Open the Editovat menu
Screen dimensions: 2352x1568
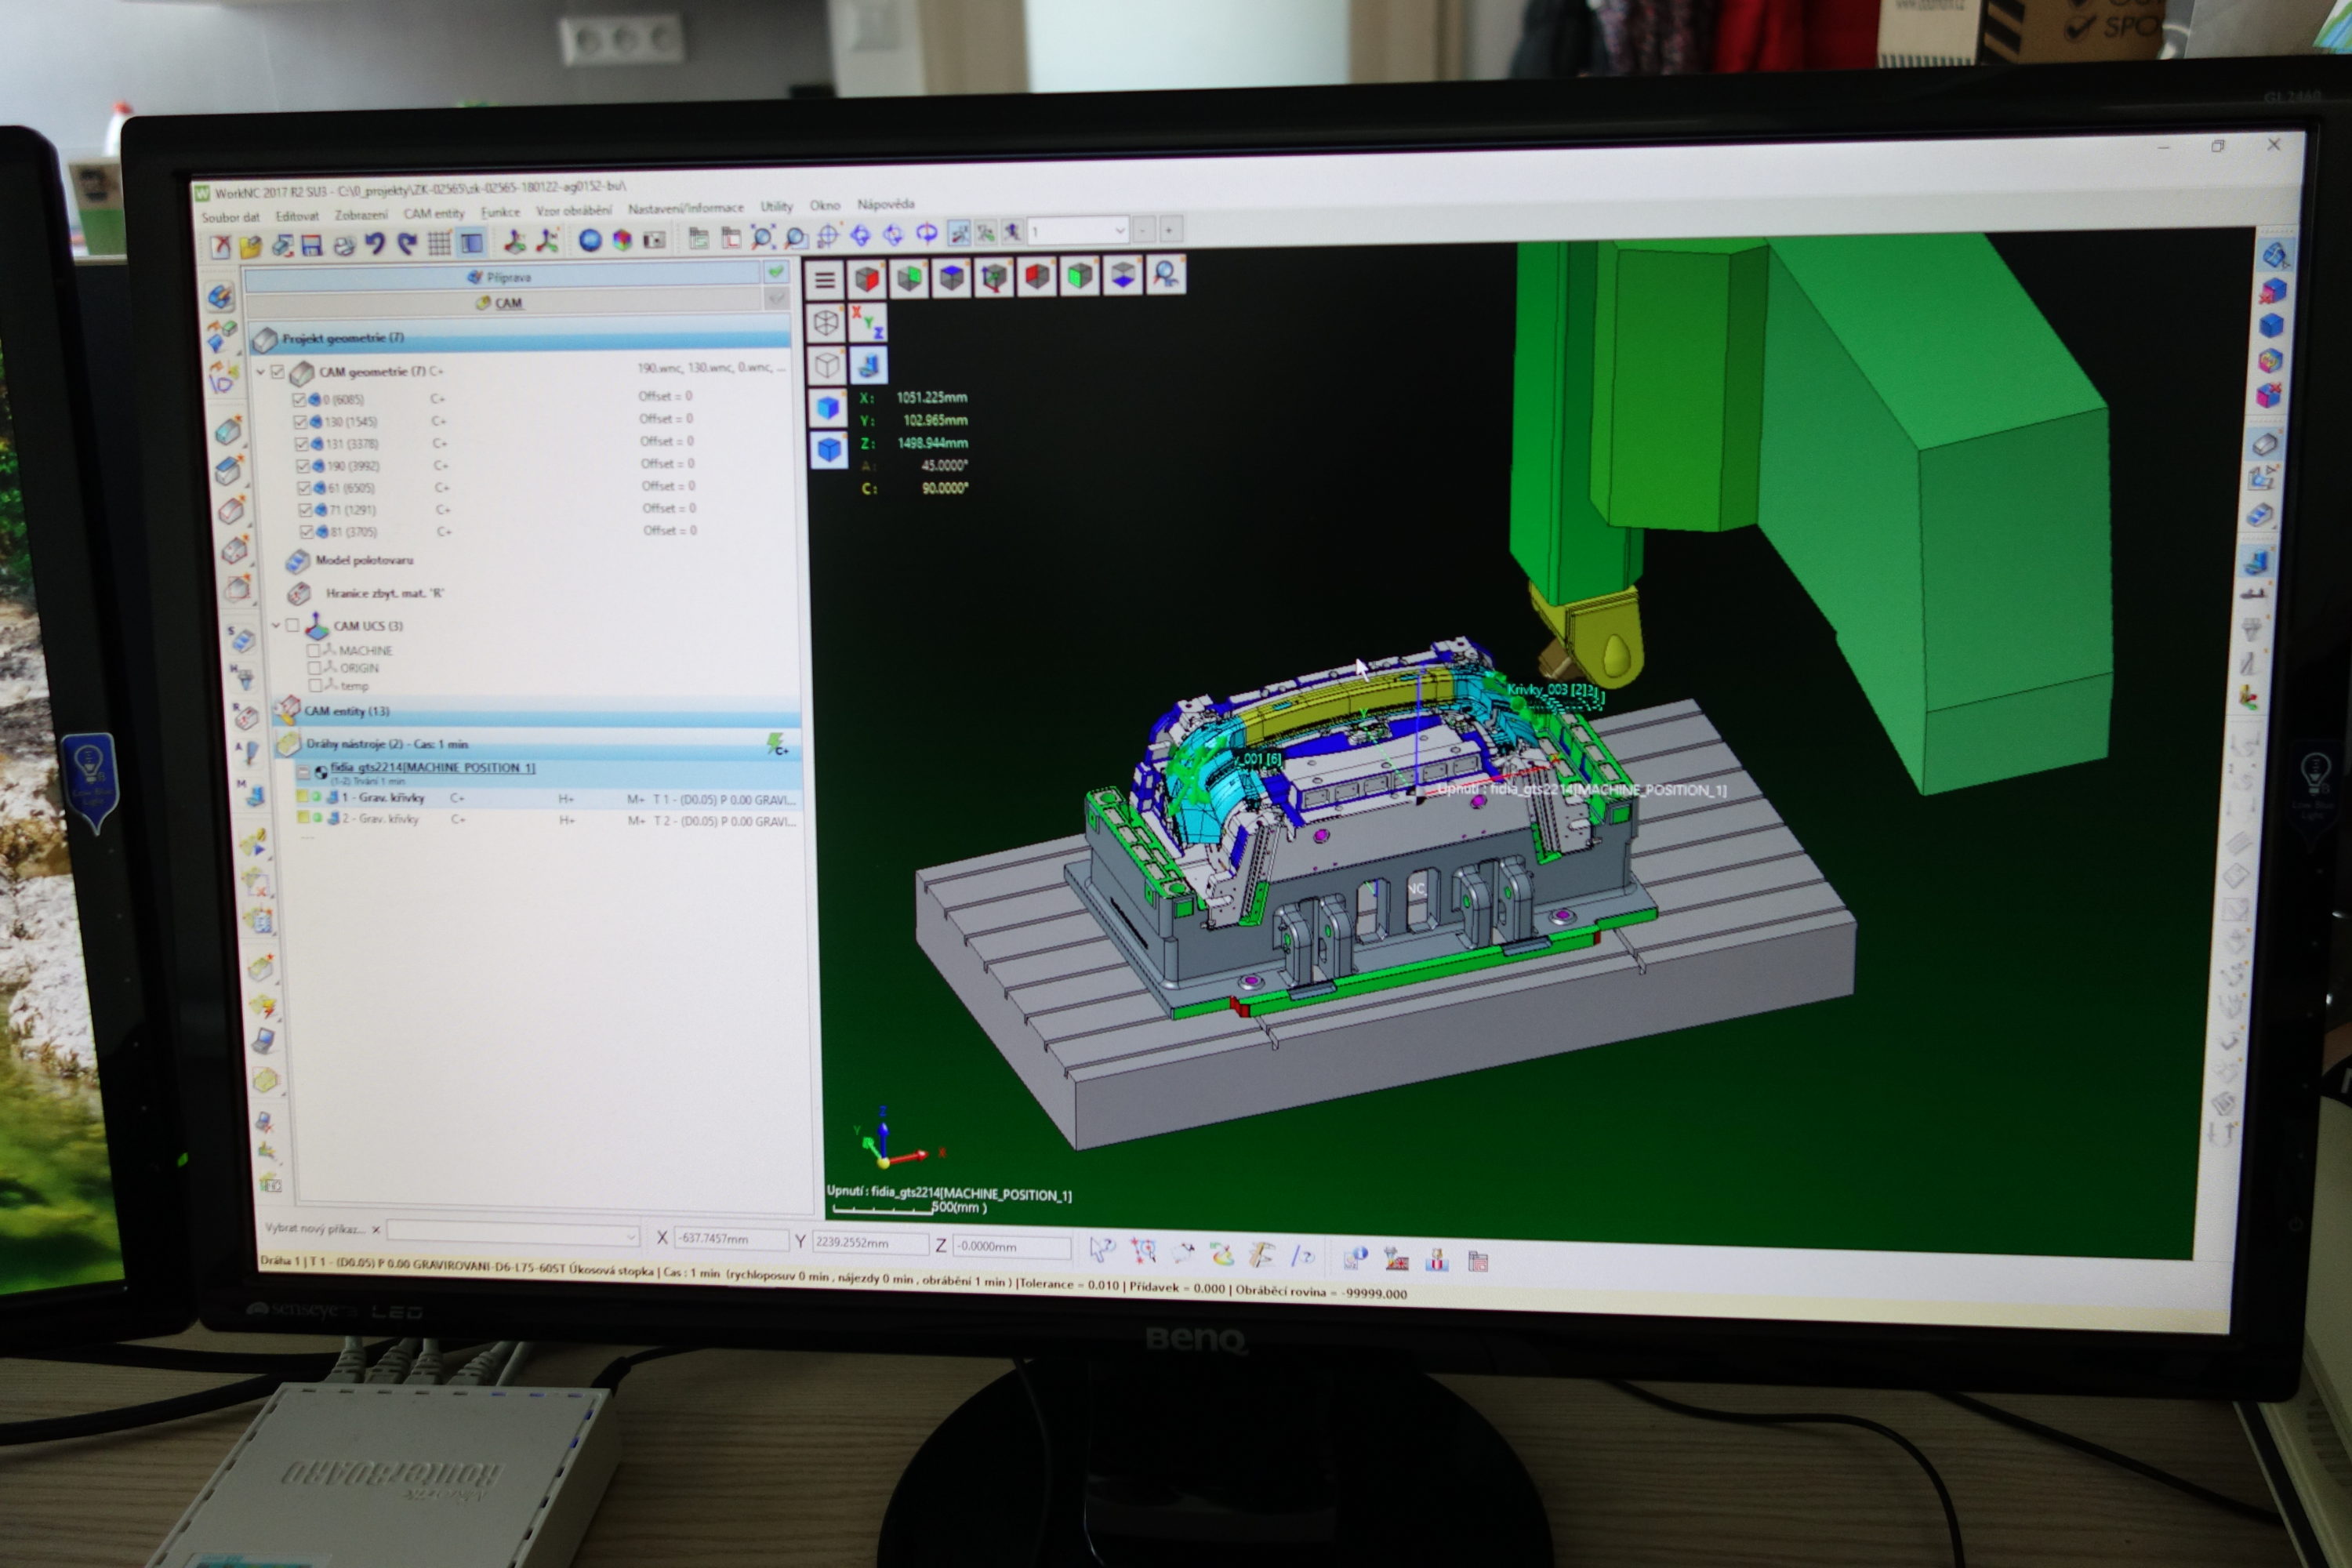(x=297, y=216)
